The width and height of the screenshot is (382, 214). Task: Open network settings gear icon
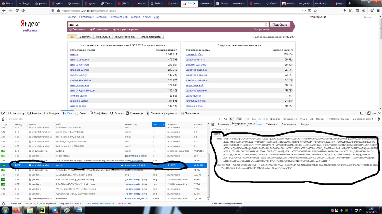point(378,119)
